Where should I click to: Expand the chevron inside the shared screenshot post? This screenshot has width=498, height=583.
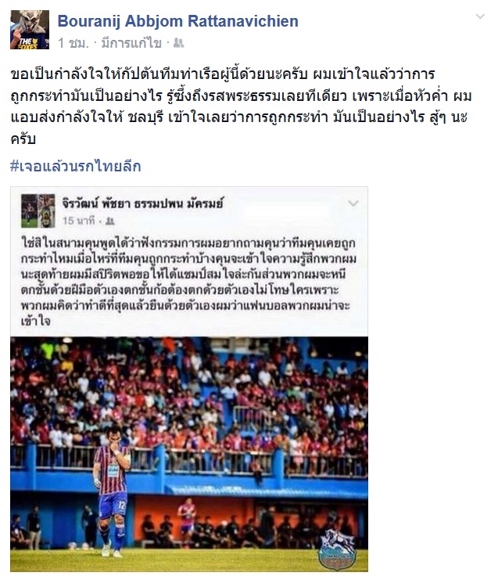[x=353, y=203]
